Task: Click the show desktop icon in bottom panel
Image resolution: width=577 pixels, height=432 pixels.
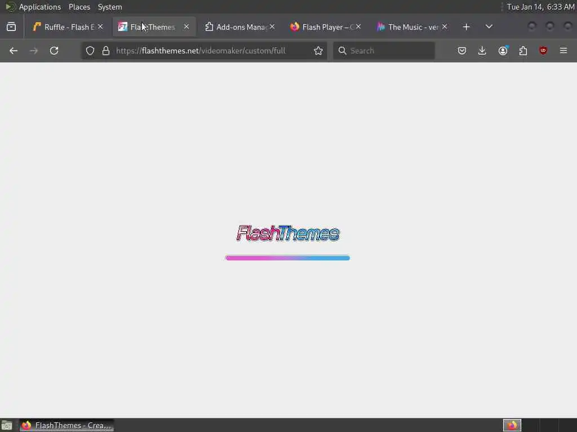Action: pos(7,425)
